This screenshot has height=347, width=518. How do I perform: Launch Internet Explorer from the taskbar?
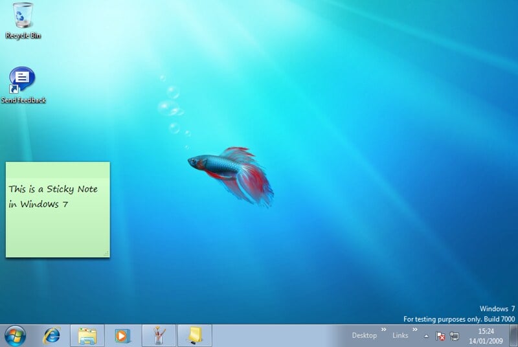point(51,335)
